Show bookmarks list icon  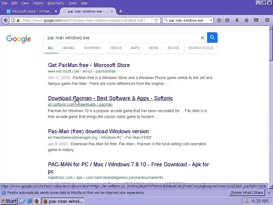(x=227, y=20)
